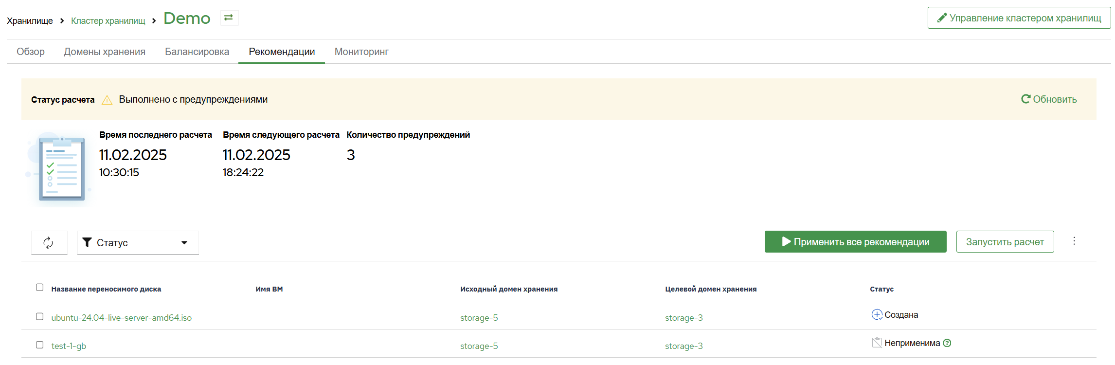Tick checkbox for ubuntu-24.04-live-server-amd64.iso row
This screenshot has width=1115, height=365.
[x=40, y=316]
